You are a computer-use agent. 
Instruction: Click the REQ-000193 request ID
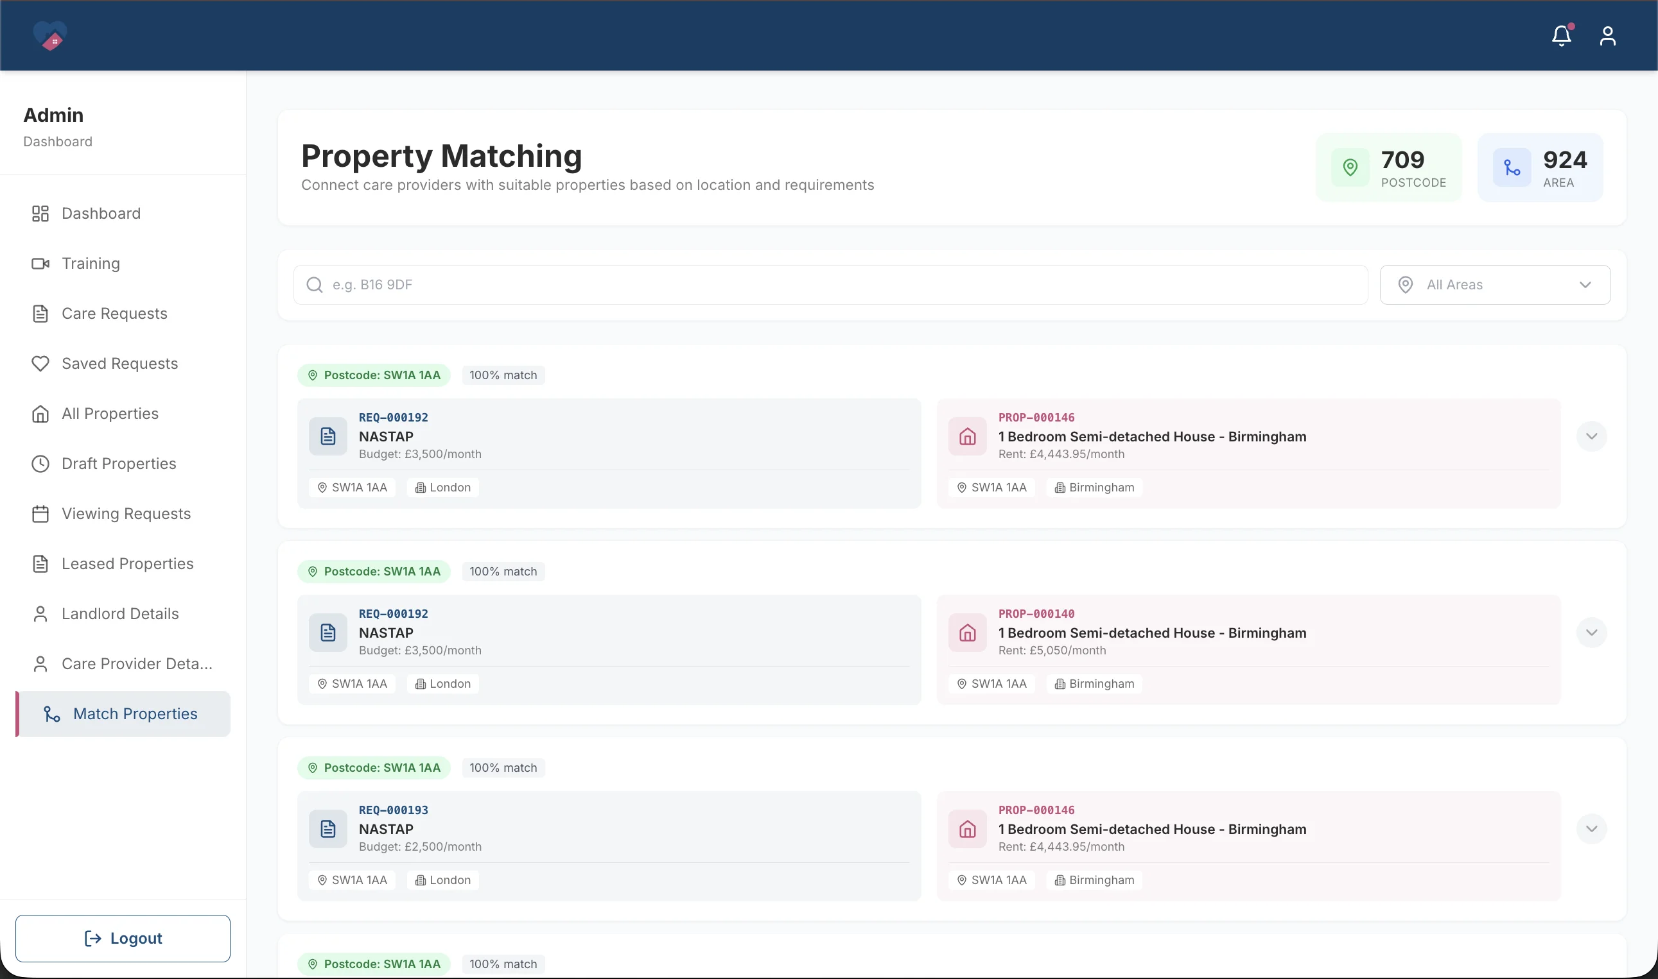pos(394,810)
